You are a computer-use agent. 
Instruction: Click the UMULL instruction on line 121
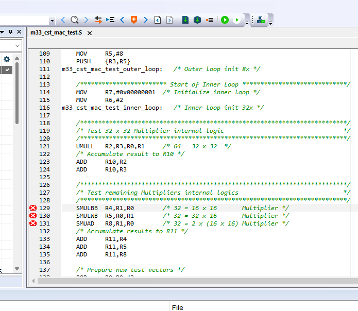pyautogui.click(x=85, y=146)
